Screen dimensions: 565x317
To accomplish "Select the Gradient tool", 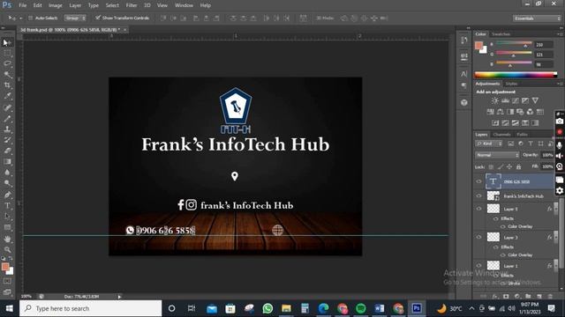I will [x=7, y=162].
